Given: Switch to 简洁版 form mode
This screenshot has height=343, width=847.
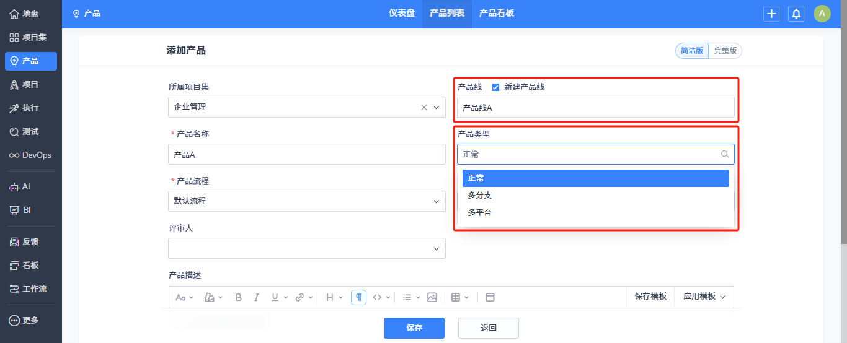Looking at the screenshot, I should (692, 51).
